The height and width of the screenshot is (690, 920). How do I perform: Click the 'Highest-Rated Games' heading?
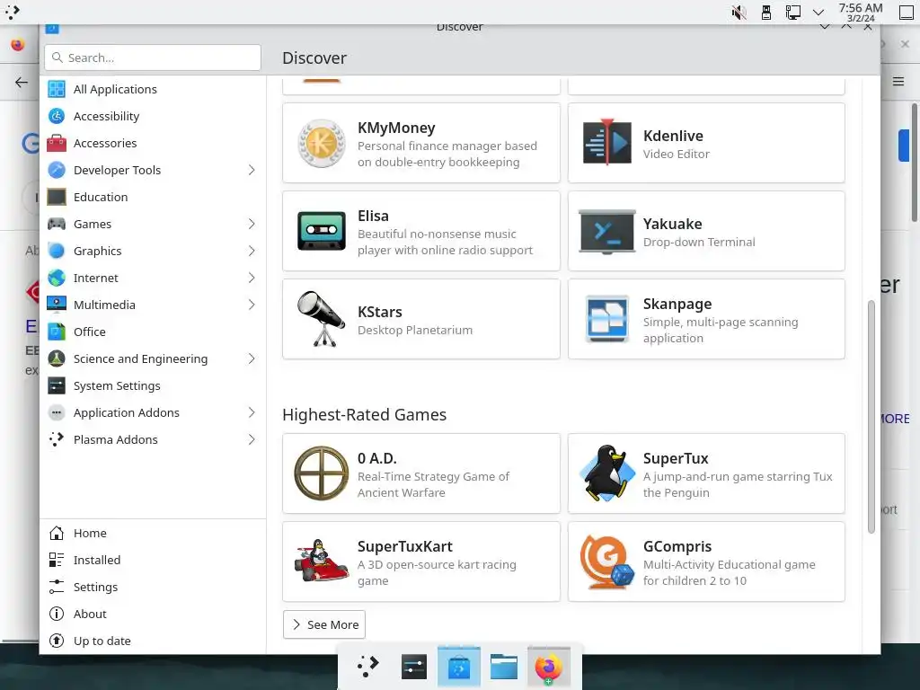click(x=365, y=415)
